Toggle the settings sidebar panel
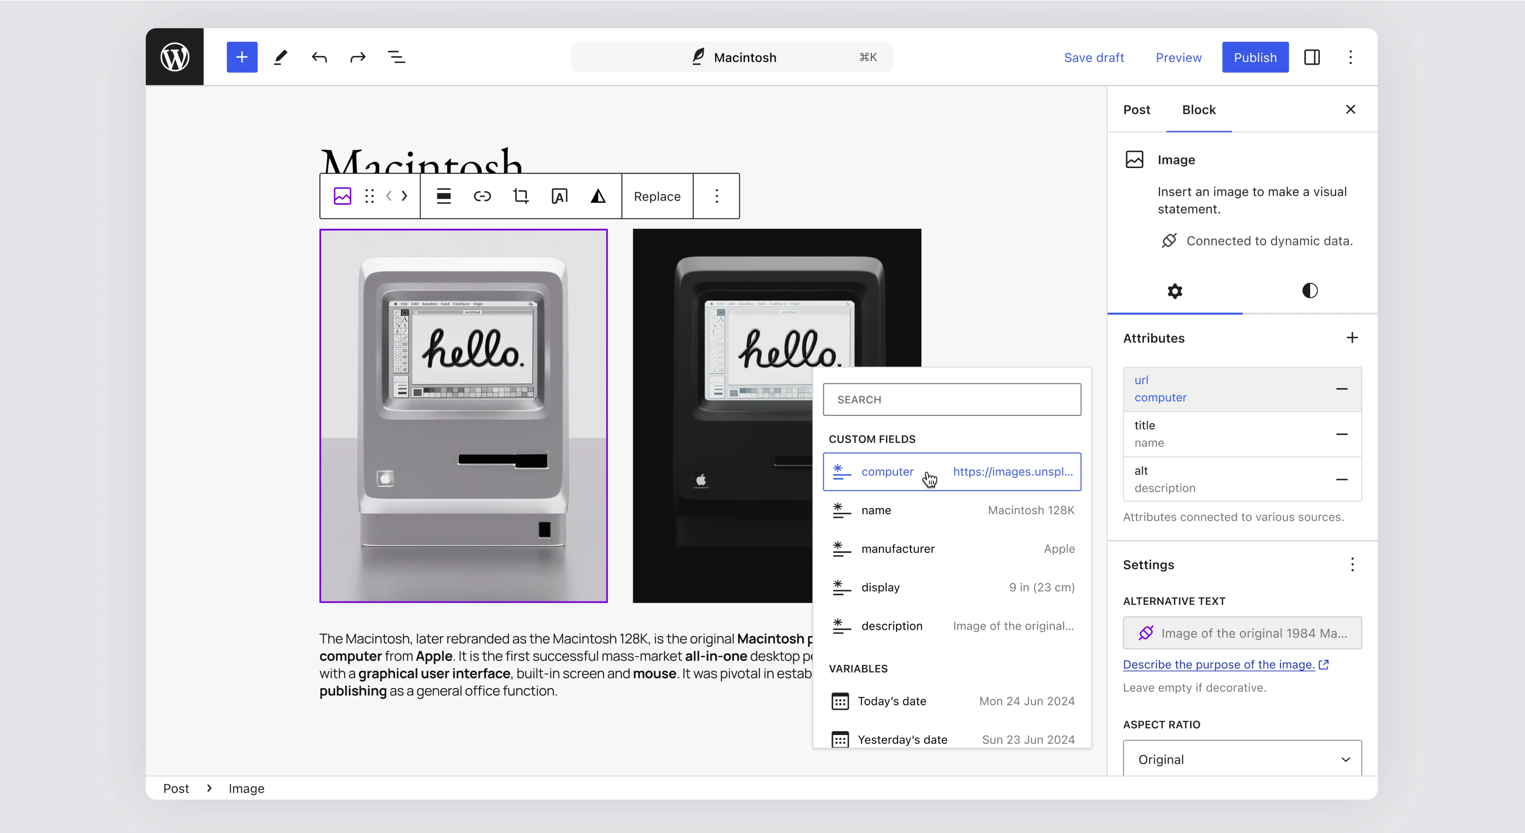The image size is (1525, 833). tap(1311, 57)
